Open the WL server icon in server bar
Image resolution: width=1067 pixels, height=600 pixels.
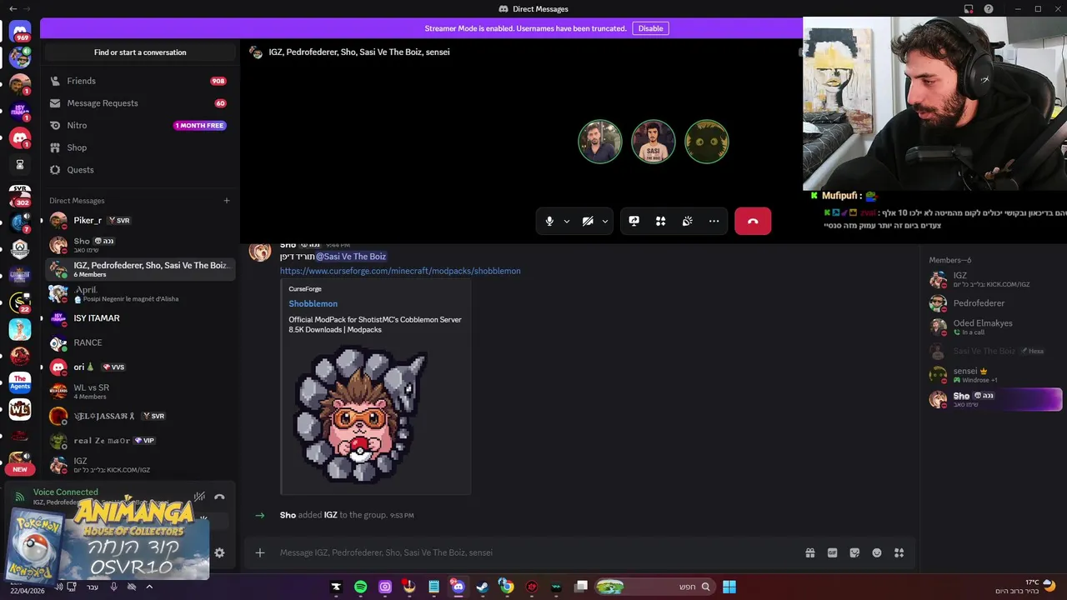pyautogui.click(x=20, y=409)
